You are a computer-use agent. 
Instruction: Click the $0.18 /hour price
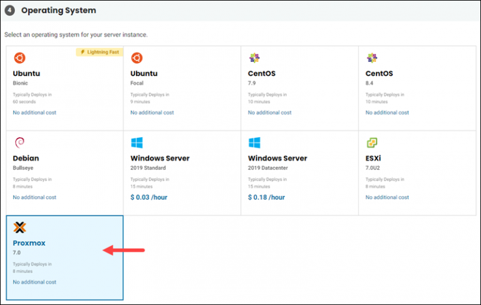(266, 197)
